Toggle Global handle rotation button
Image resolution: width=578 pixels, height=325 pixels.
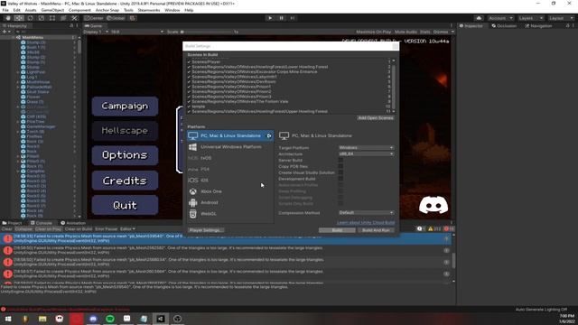click(x=116, y=18)
